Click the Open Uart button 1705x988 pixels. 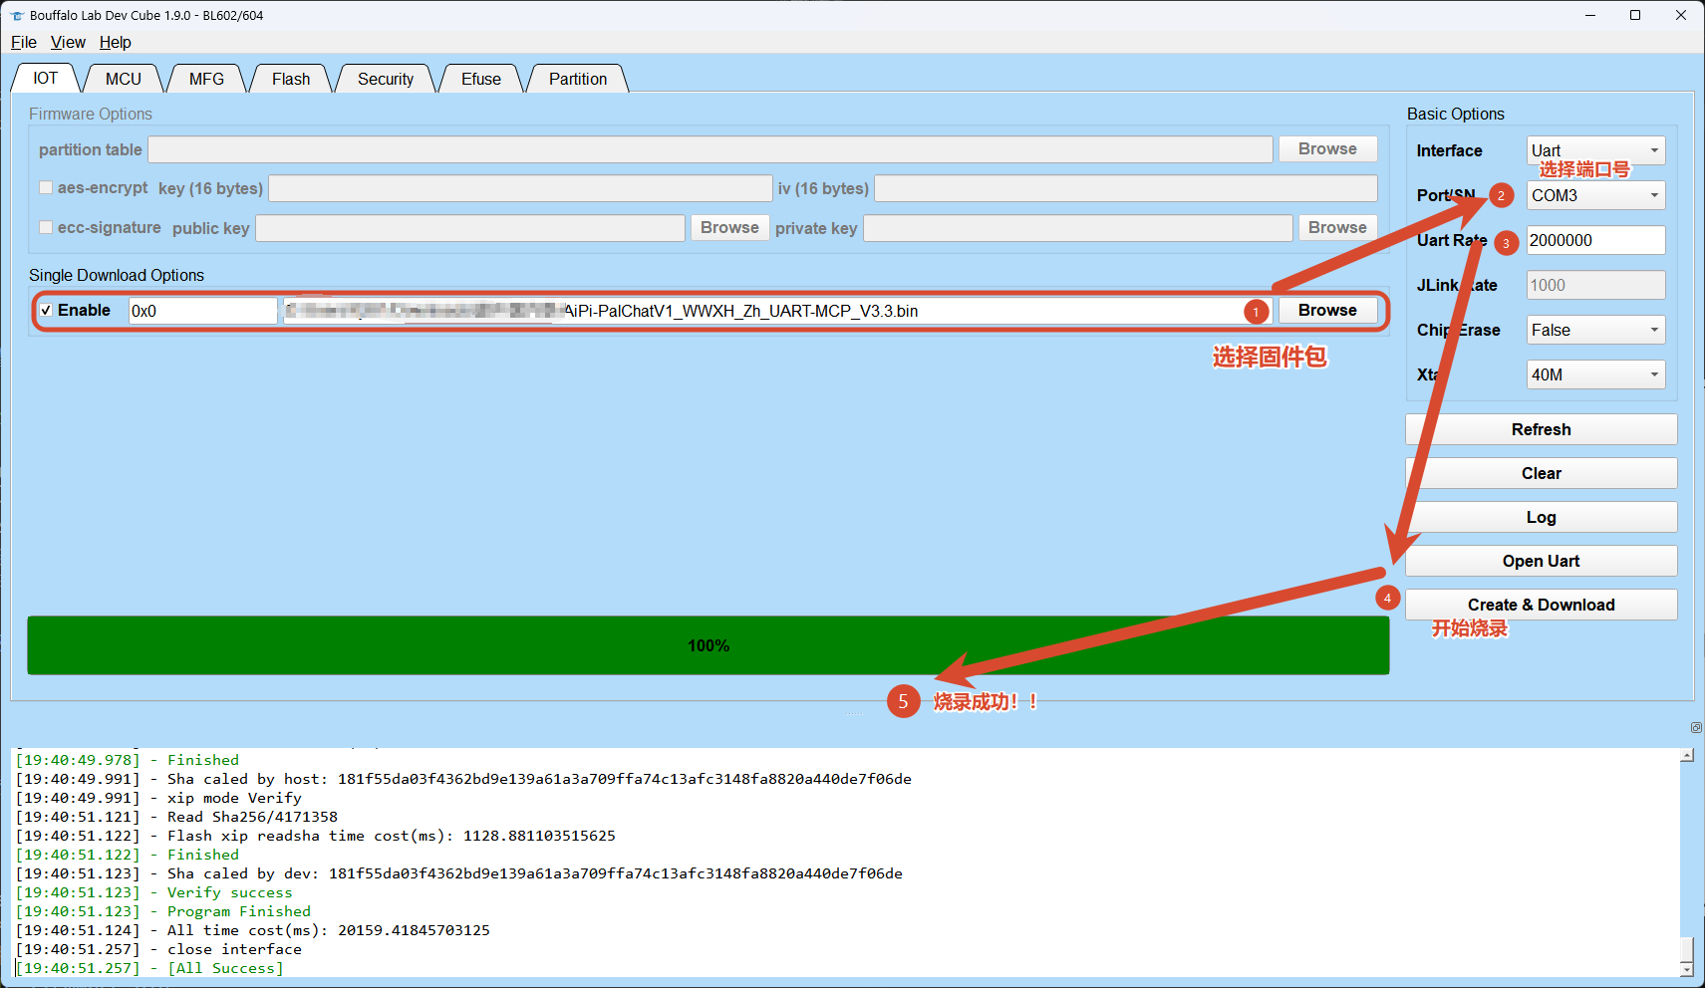click(x=1541, y=561)
